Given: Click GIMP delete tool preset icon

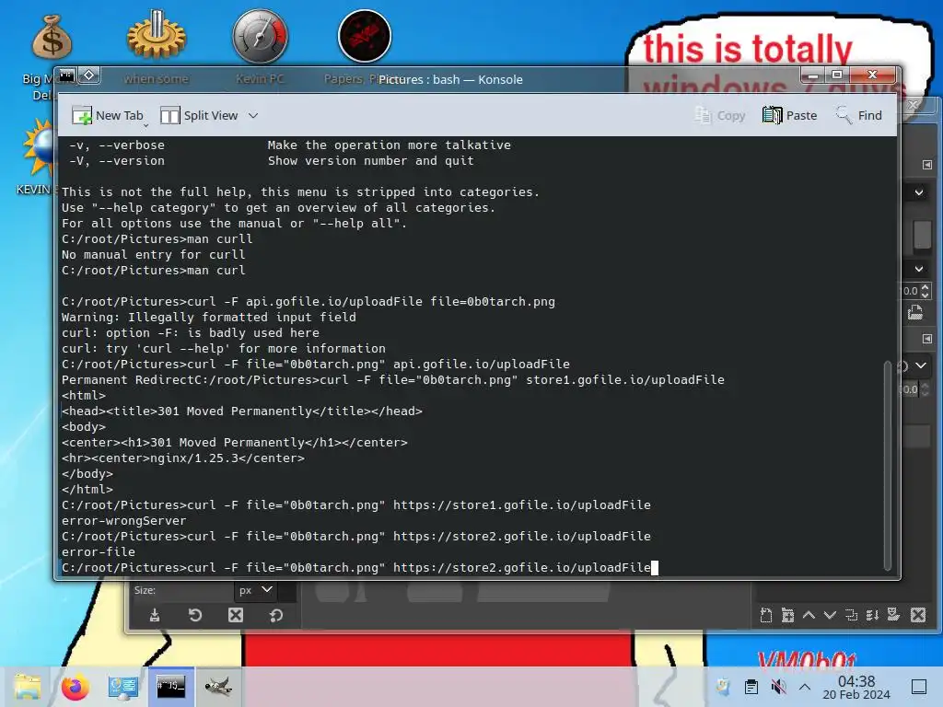Looking at the screenshot, I should [236, 615].
